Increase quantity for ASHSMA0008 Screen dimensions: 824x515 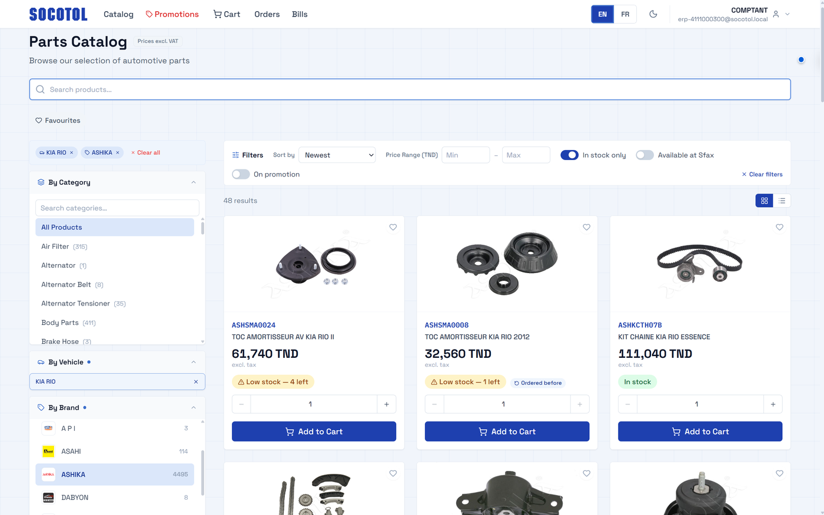[x=580, y=404]
